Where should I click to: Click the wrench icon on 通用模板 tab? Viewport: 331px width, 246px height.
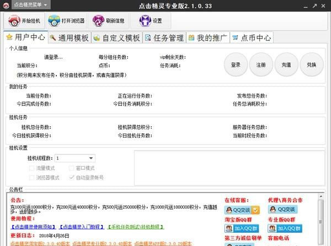click(x=53, y=38)
